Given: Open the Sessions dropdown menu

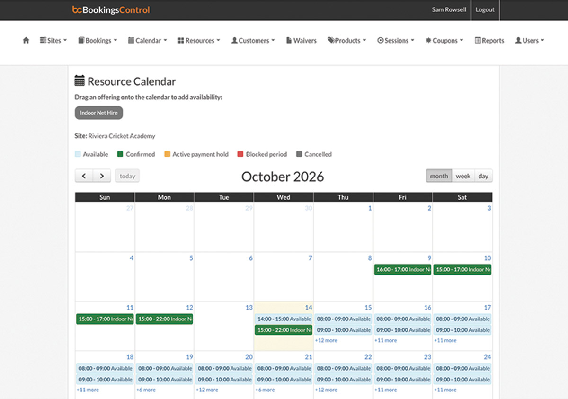Looking at the screenshot, I should tap(396, 41).
